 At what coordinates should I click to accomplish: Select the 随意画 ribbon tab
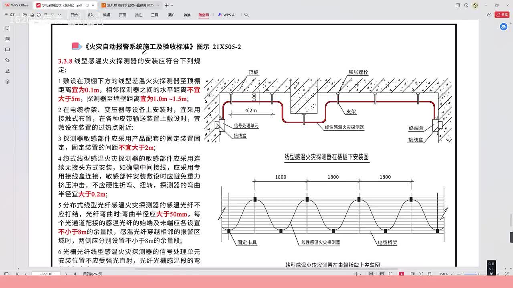coord(204,15)
